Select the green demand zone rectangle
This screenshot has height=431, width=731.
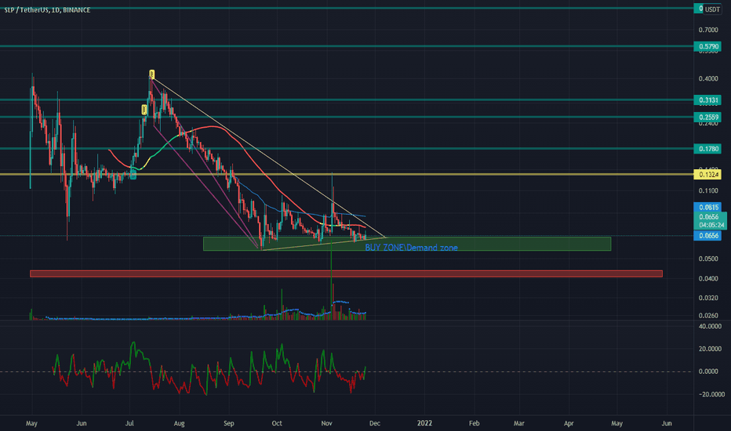[407, 244]
